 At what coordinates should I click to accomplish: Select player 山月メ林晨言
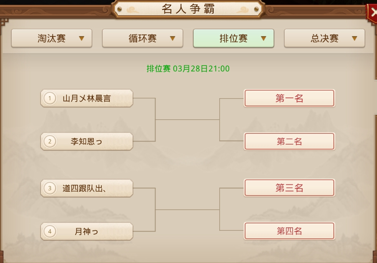[87, 99]
